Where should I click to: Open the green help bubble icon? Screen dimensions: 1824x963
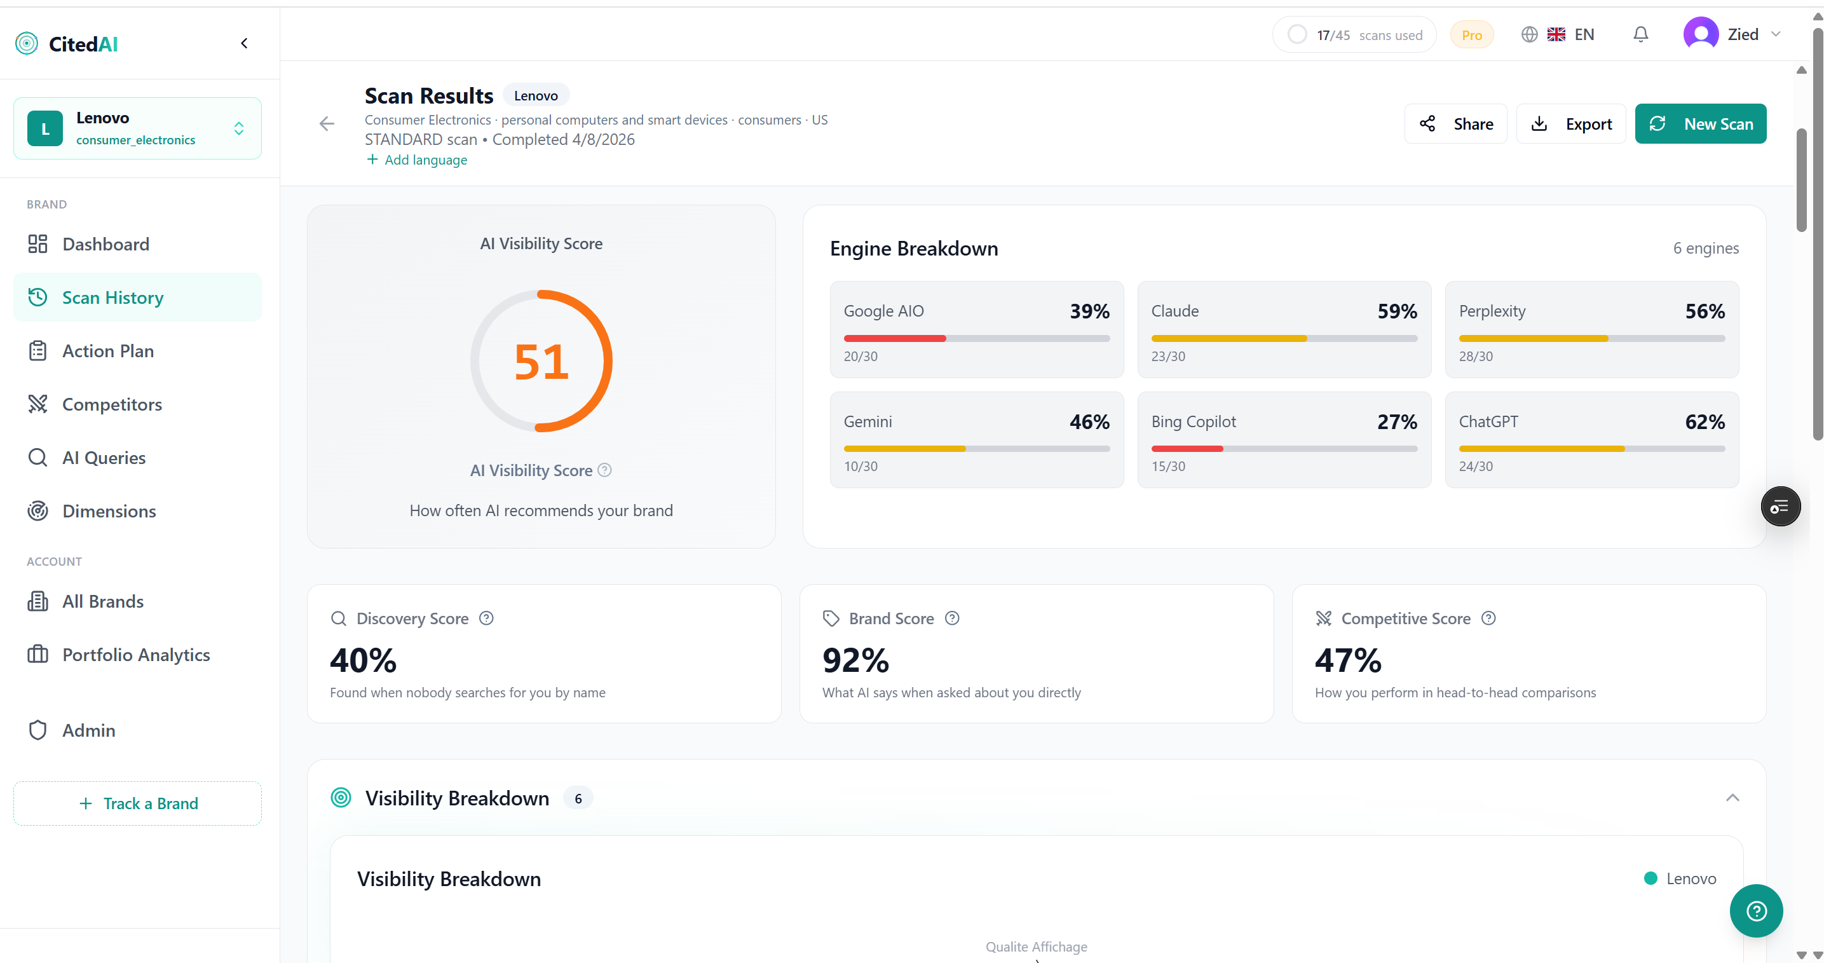coord(1755,911)
